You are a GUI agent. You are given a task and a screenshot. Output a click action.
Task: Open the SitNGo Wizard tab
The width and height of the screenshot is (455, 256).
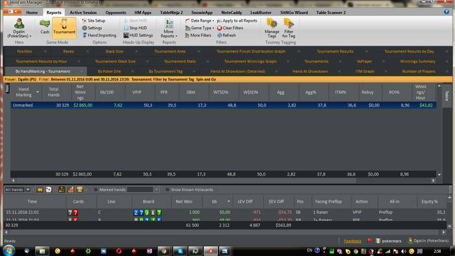(294, 12)
